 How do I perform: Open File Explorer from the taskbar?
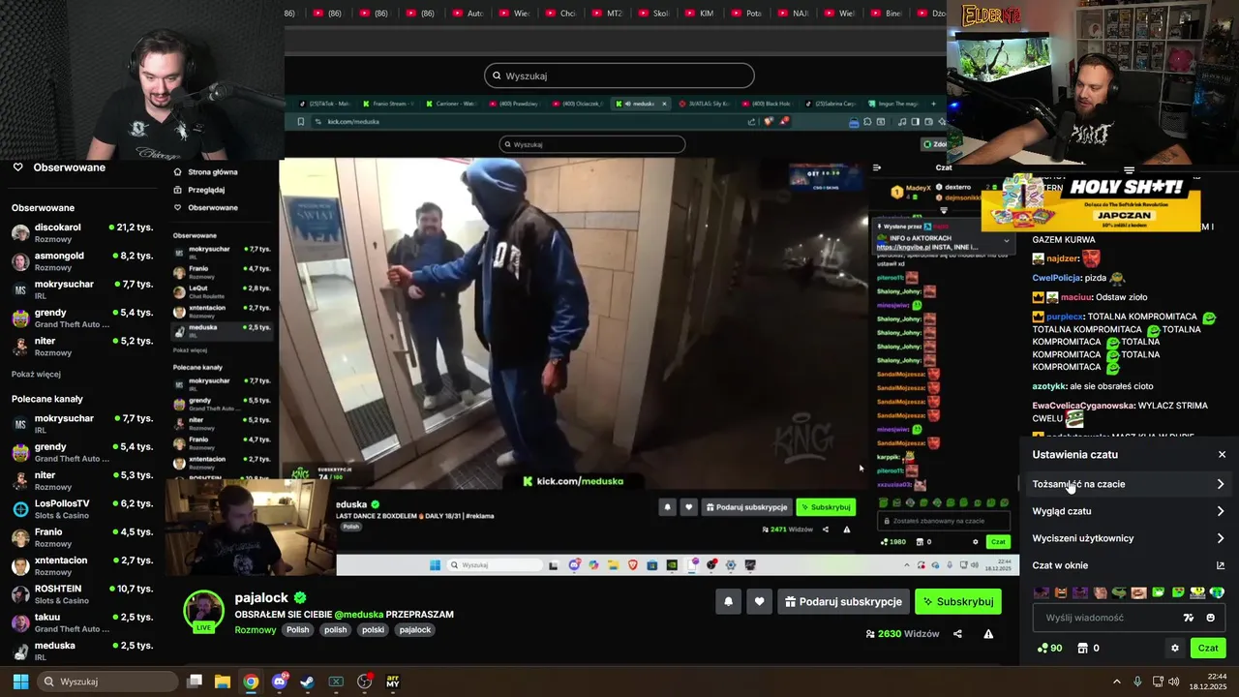(x=223, y=682)
